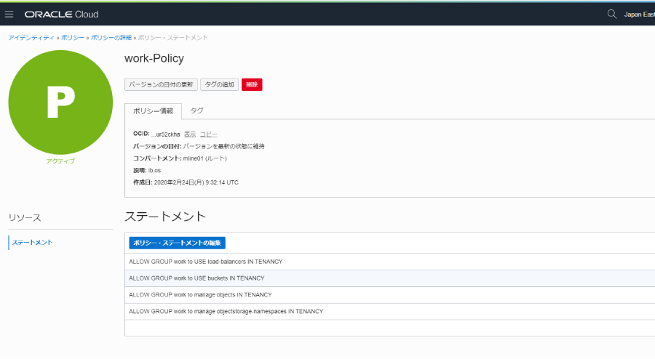This screenshot has width=655, height=359.
Task: Click the リソース sidebar heading
Action: pyautogui.click(x=25, y=217)
